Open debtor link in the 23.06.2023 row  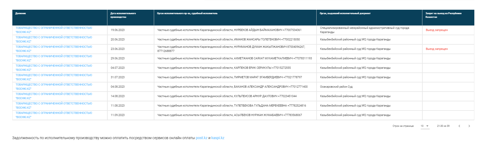(x=54, y=49)
